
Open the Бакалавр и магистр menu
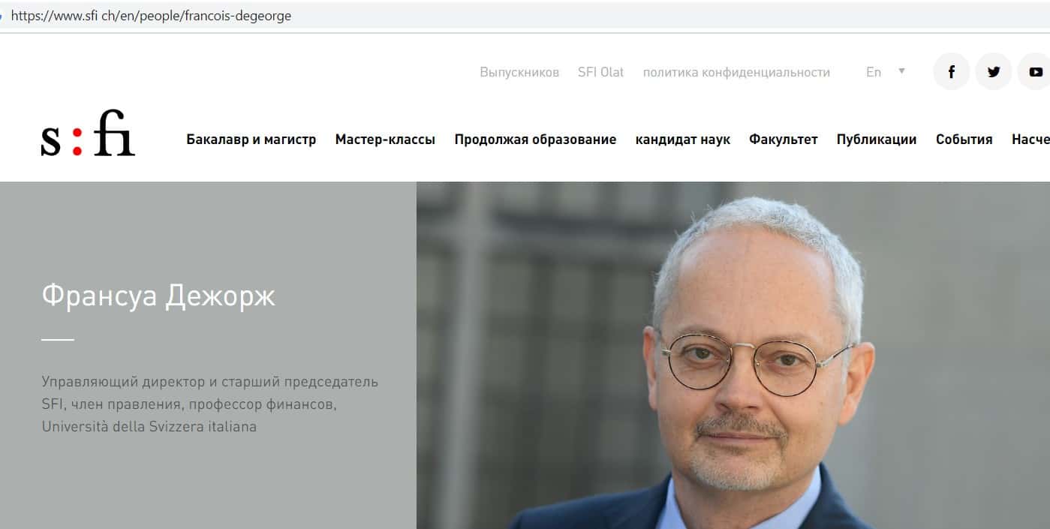coord(251,140)
